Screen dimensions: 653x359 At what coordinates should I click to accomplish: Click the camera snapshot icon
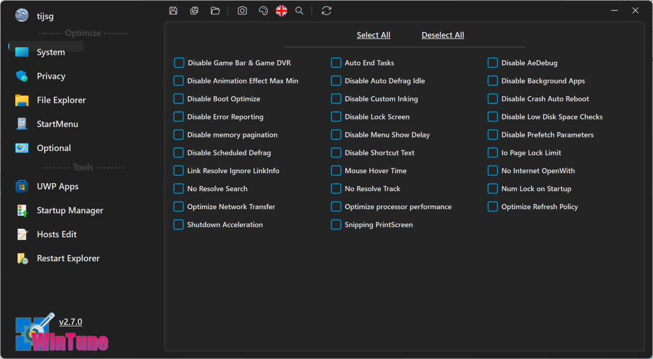(242, 11)
